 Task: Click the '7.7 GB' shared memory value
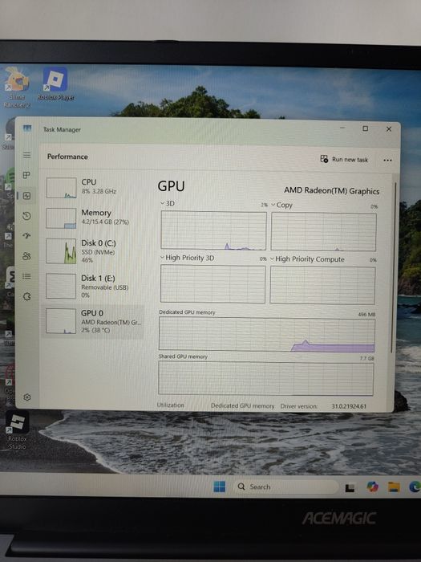tap(367, 358)
